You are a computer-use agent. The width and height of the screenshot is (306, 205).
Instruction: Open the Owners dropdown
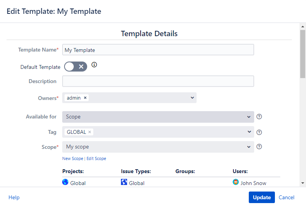coord(192,98)
